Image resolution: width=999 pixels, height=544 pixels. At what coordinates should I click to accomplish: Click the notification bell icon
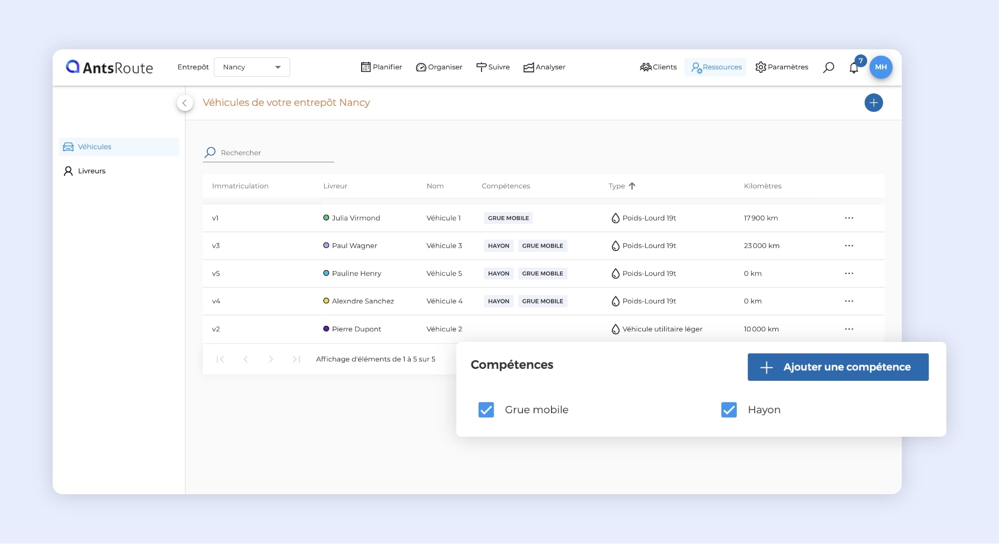point(854,68)
